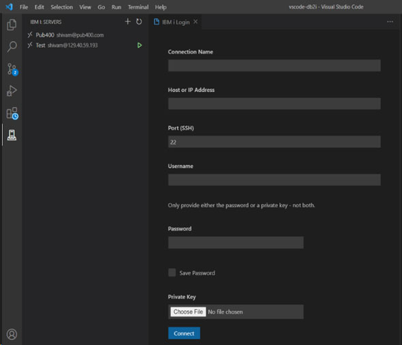Click the Test connection icon
Screen dimensions: 402x345
[30, 45]
